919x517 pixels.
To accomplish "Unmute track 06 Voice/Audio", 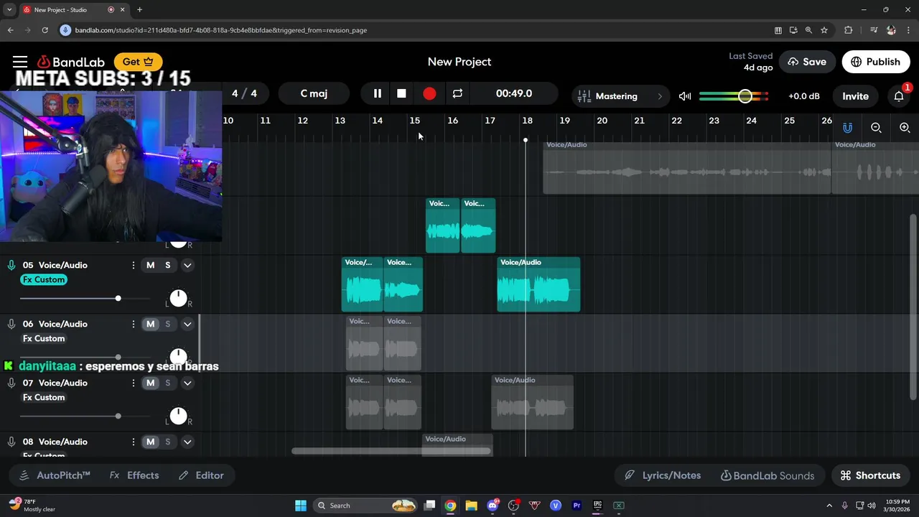I will click(150, 324).
